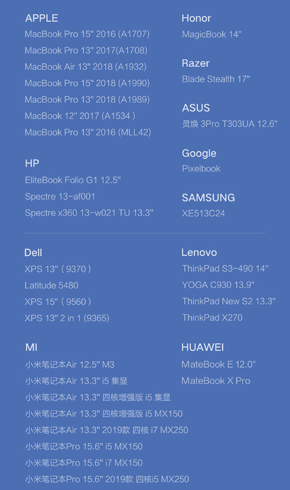Click Spectre x360 13-w021 TU 13.3"
The width and height of the screenshot is (290, 490).
[x=89, y=213]
